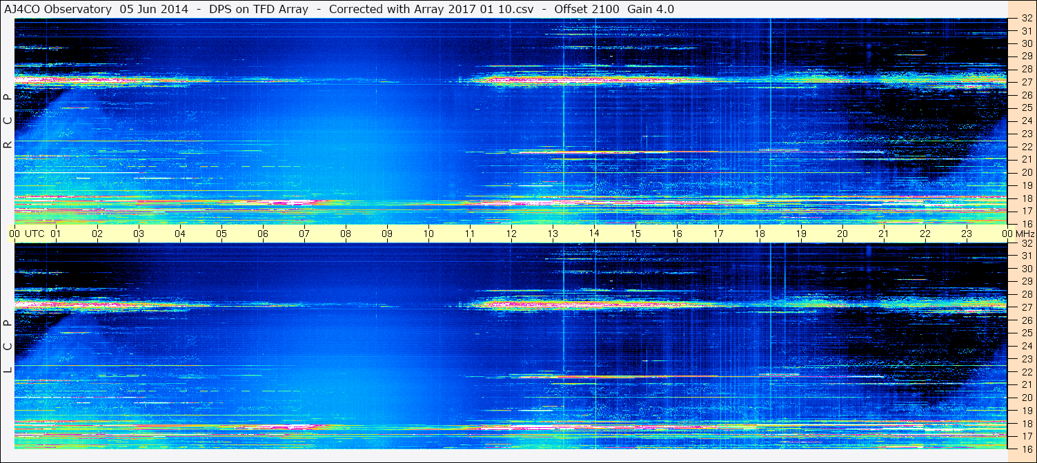Select 27 MHz tick in upper RCP panel

1026,82
